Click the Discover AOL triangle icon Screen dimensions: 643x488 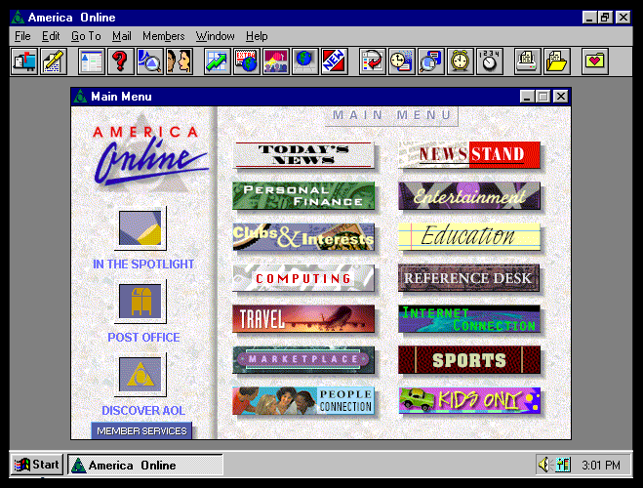(x=141, y=375)
